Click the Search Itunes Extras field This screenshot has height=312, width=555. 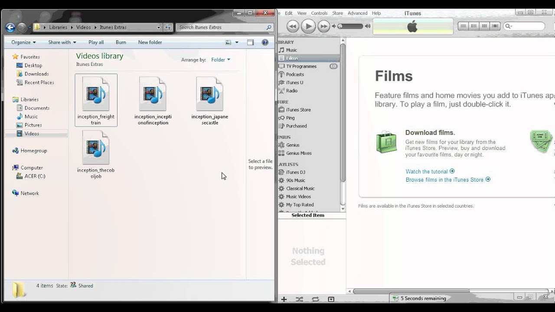click(x=225, y=27)
